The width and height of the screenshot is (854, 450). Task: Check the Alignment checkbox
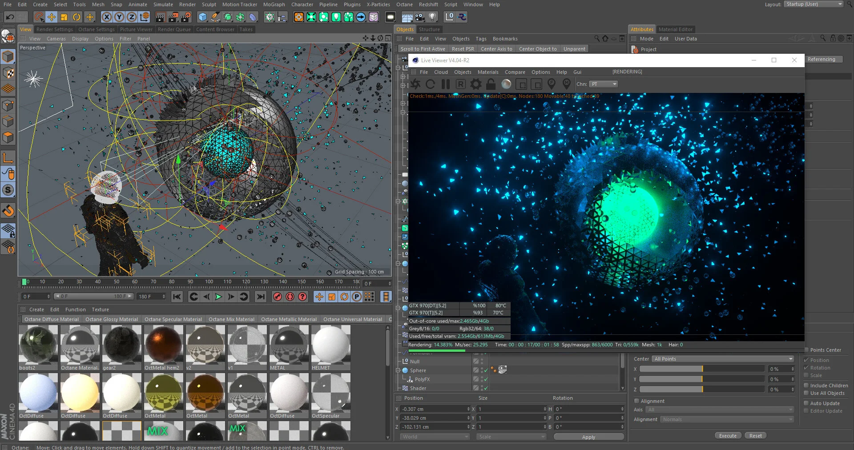click(x=636, y=401)
